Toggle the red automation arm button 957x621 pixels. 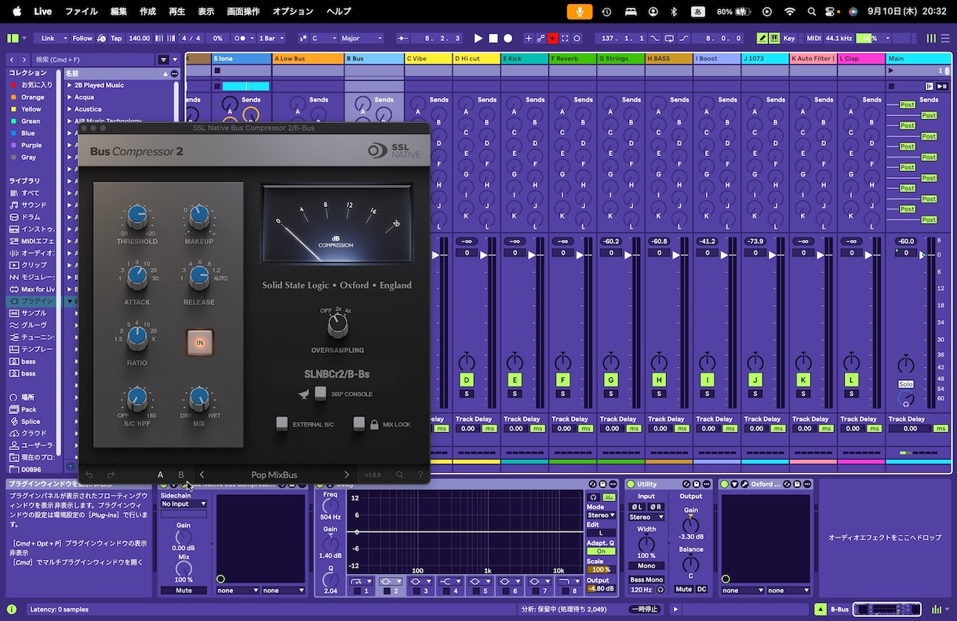coord(552,38)
